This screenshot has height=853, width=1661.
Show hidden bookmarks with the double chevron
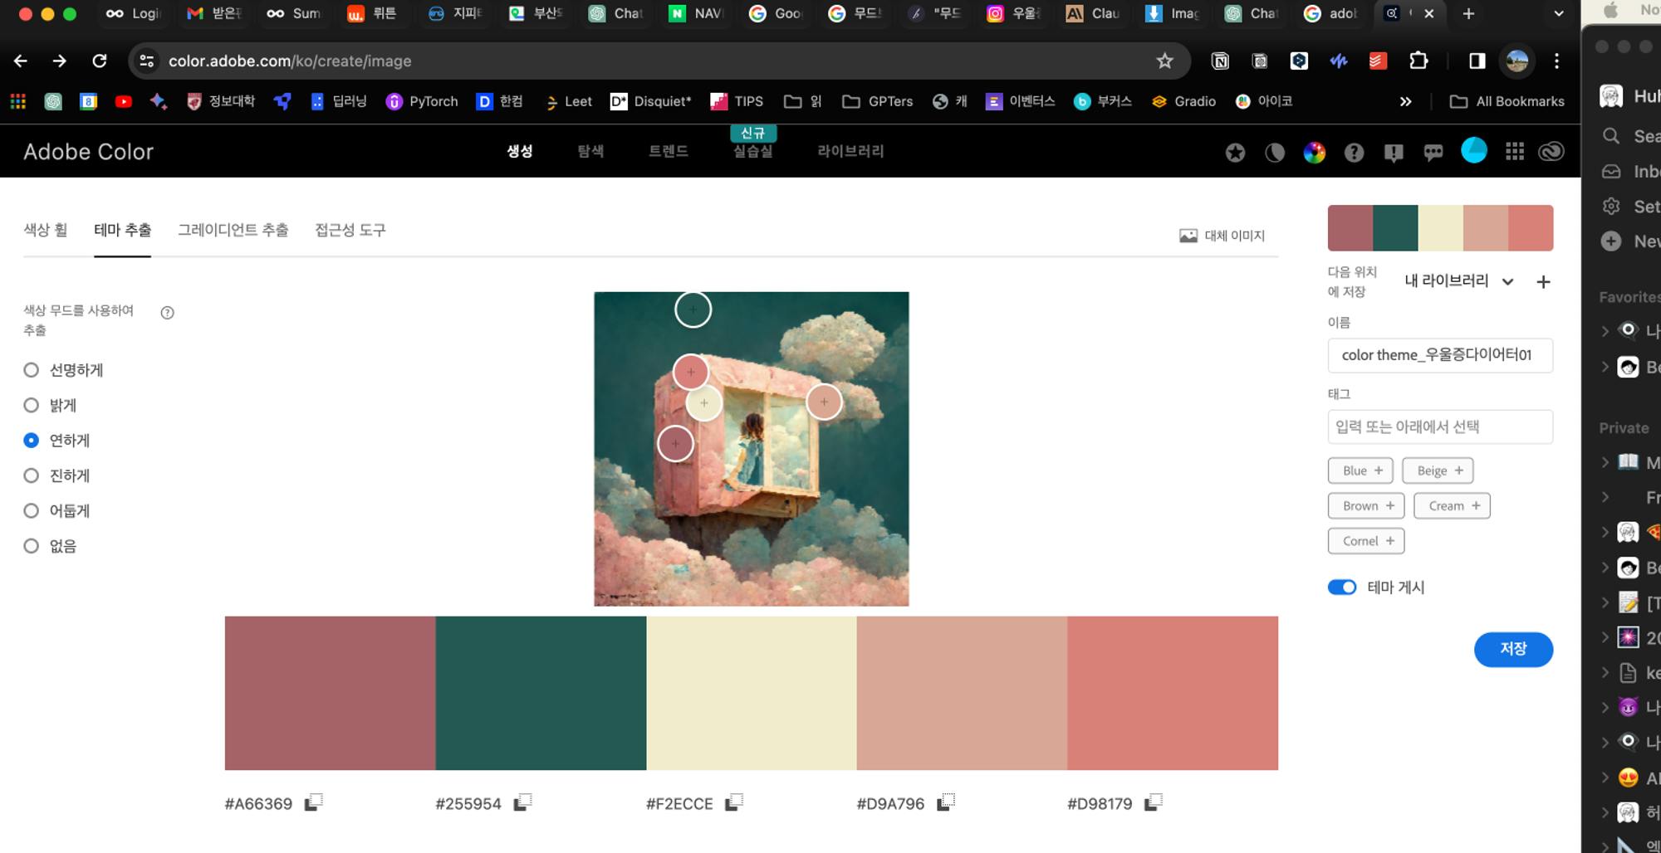point(1405,101)
